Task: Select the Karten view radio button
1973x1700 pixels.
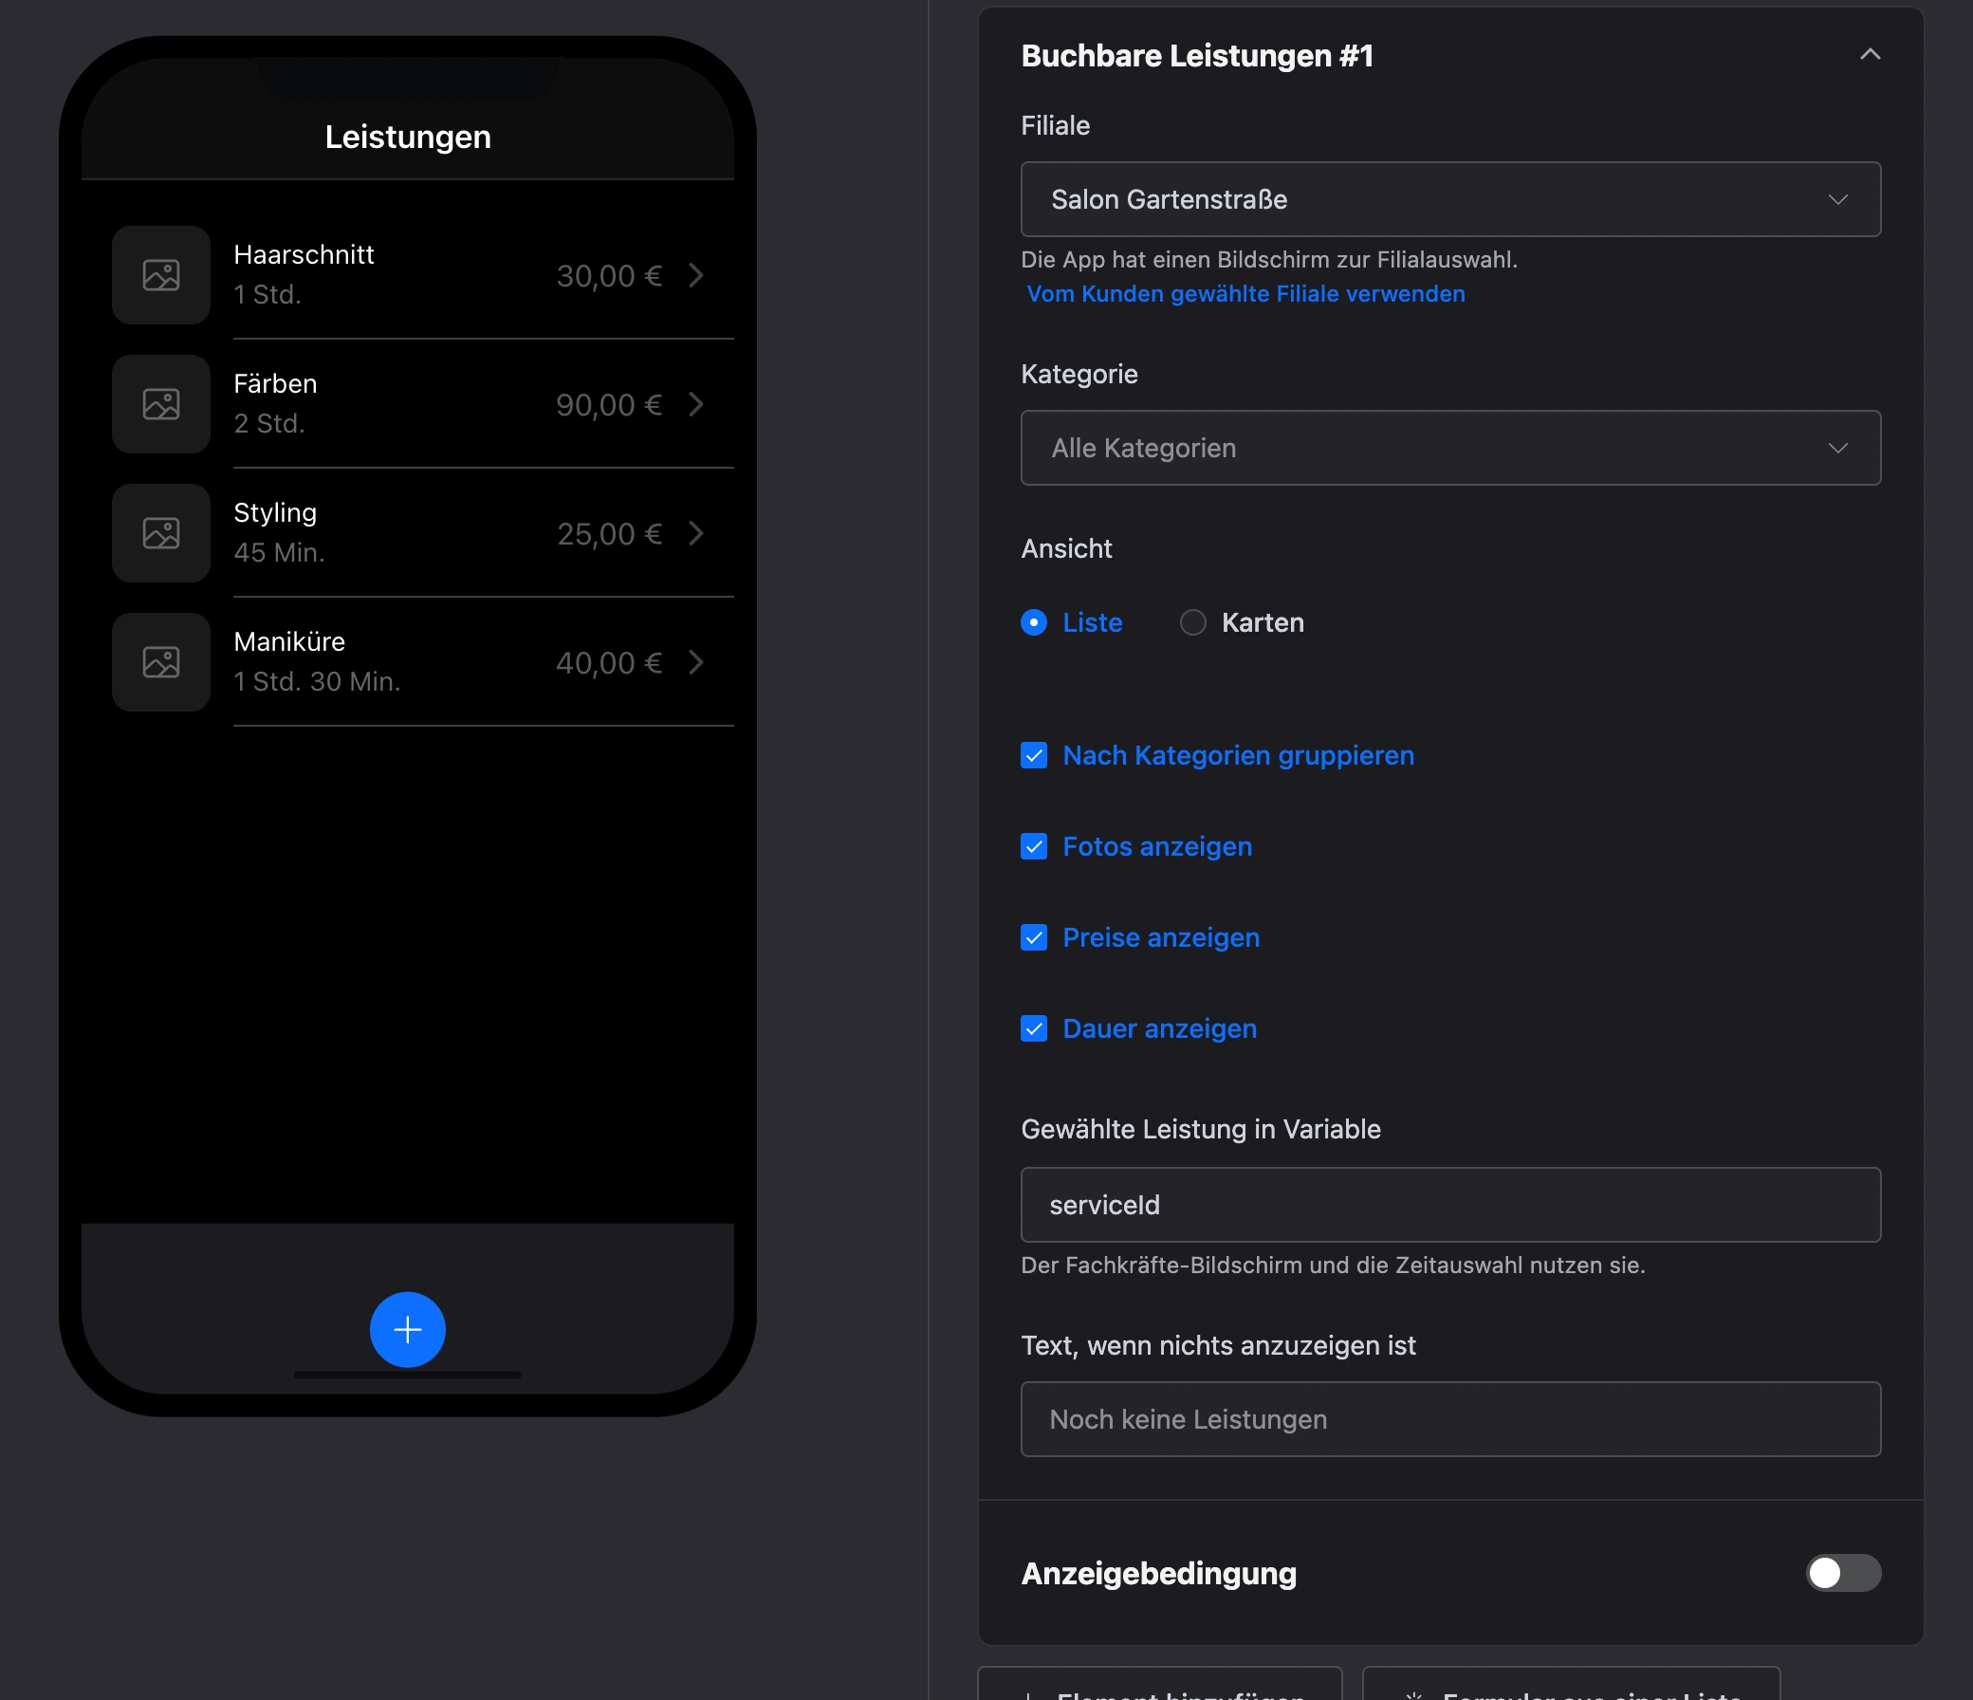Action: click(1193, 622)
